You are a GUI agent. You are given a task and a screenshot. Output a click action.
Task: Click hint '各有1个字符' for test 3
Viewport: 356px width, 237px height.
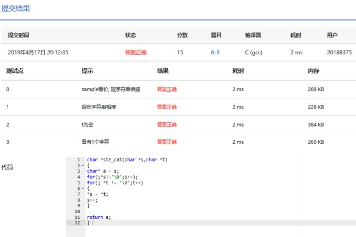(95, 142)
